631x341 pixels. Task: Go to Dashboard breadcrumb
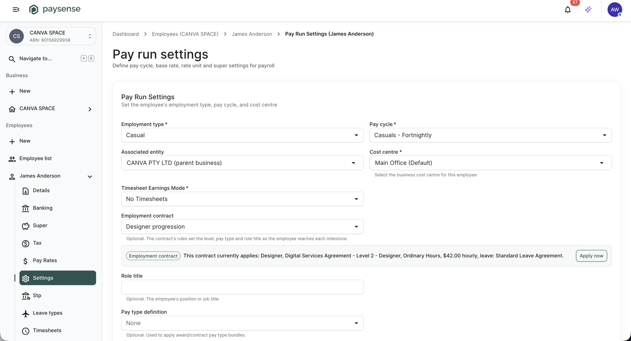click(x=126, y=34)
